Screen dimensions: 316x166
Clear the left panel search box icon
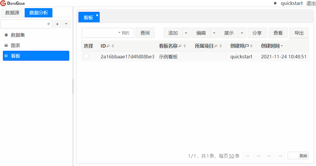49,24
